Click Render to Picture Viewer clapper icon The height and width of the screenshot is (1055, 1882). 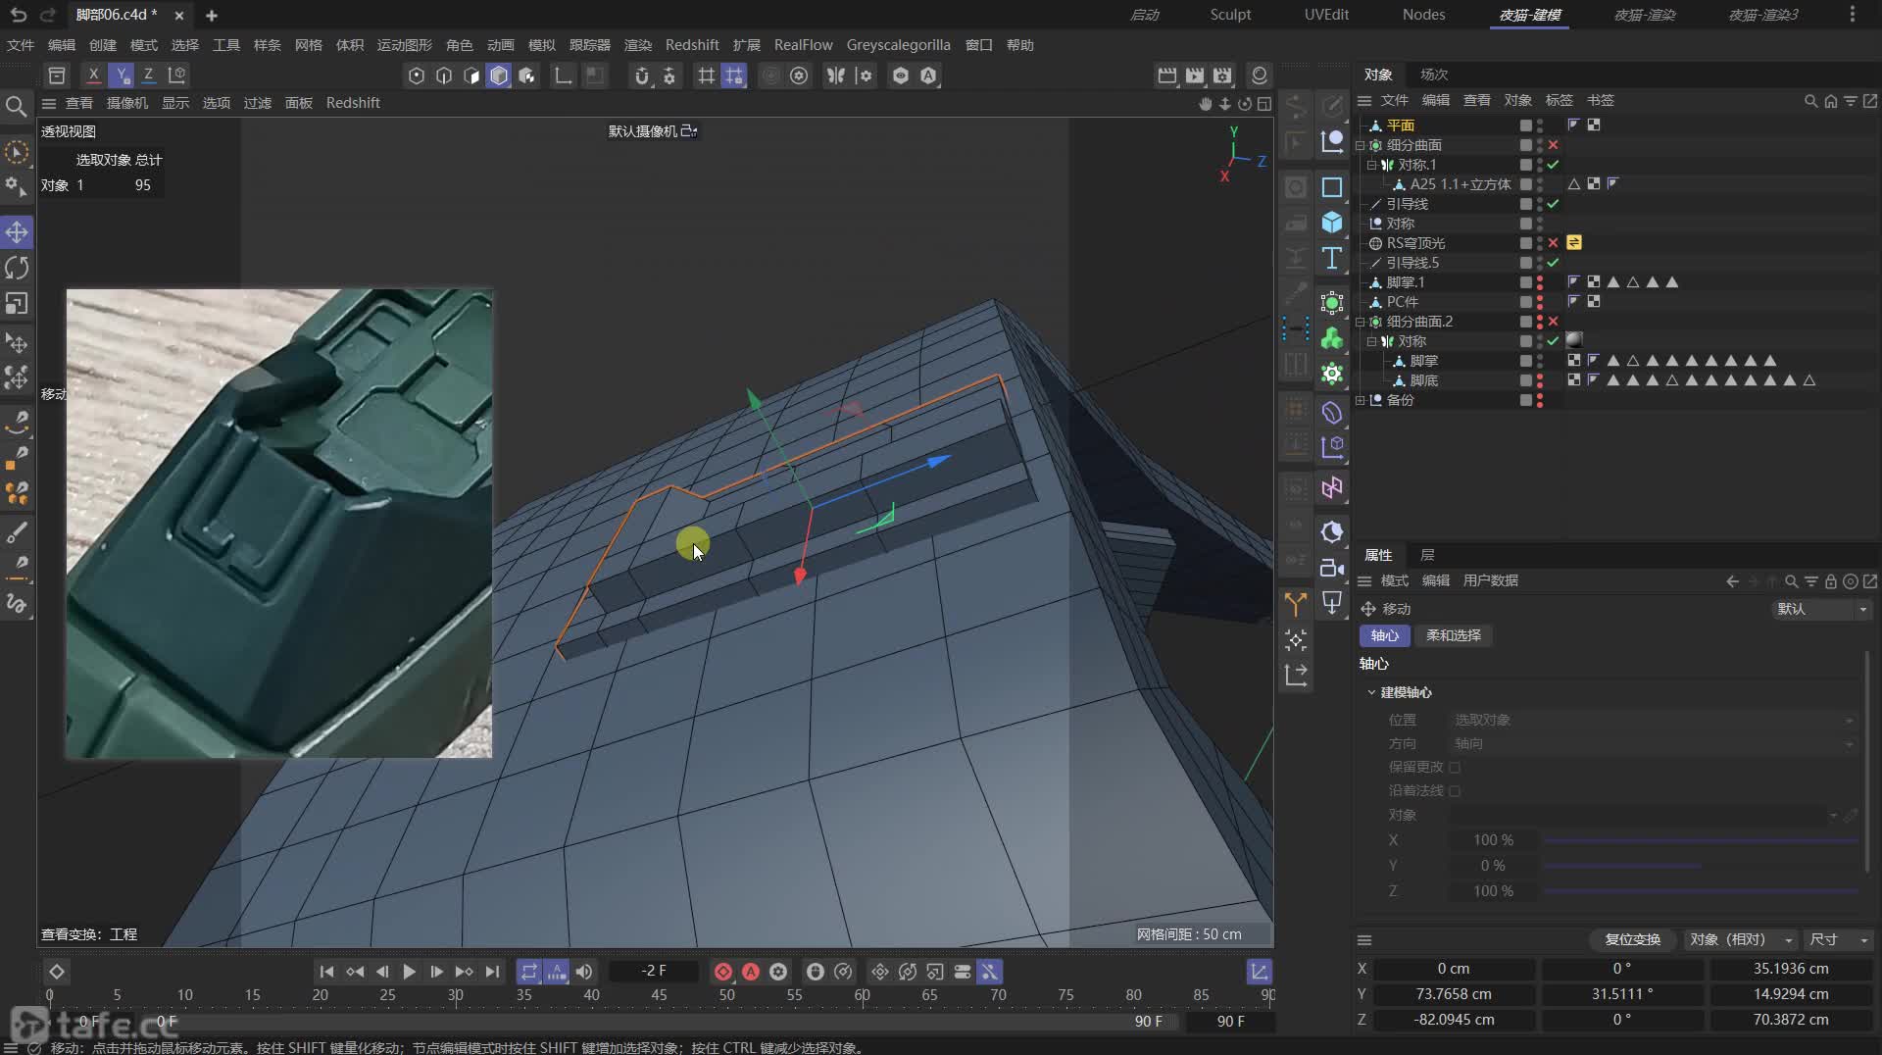[x=1195, y=75]
